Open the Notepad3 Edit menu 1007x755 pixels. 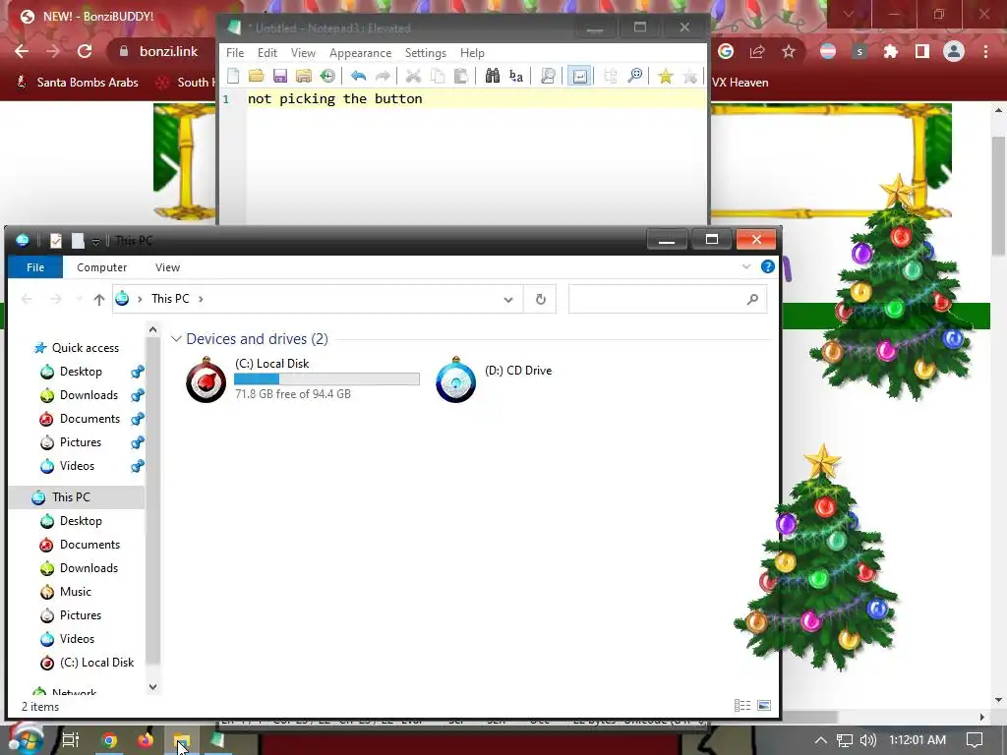(x=267, y=53)
